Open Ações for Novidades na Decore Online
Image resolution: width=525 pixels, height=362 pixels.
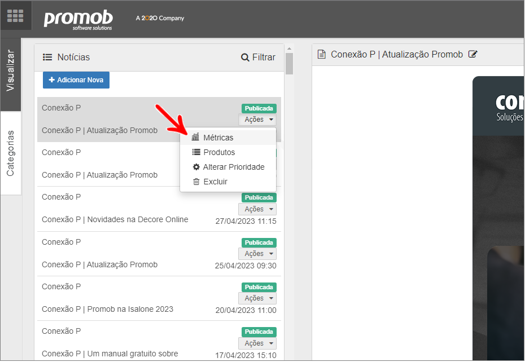[x=257, y=209]
